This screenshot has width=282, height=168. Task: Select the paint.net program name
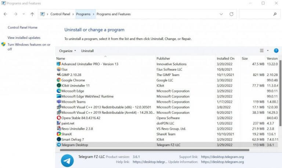click(x=68, y=123)
